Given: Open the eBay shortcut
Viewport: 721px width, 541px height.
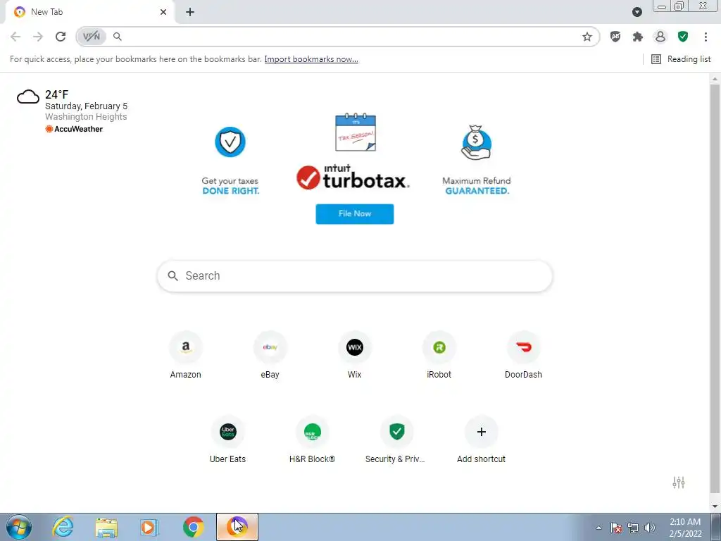Looking at the screenshot, I should (x=270, y=355).
